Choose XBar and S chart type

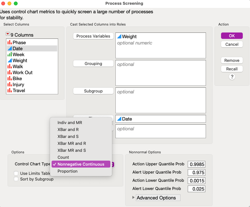[x=81, y=136]
